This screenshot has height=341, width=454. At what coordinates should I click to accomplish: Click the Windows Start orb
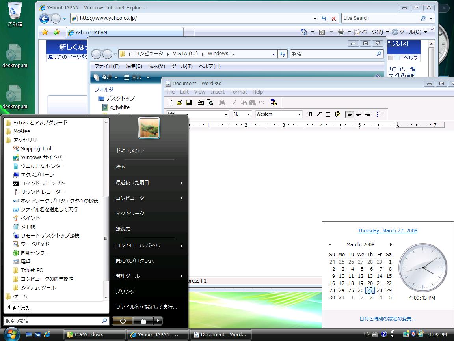11,334
